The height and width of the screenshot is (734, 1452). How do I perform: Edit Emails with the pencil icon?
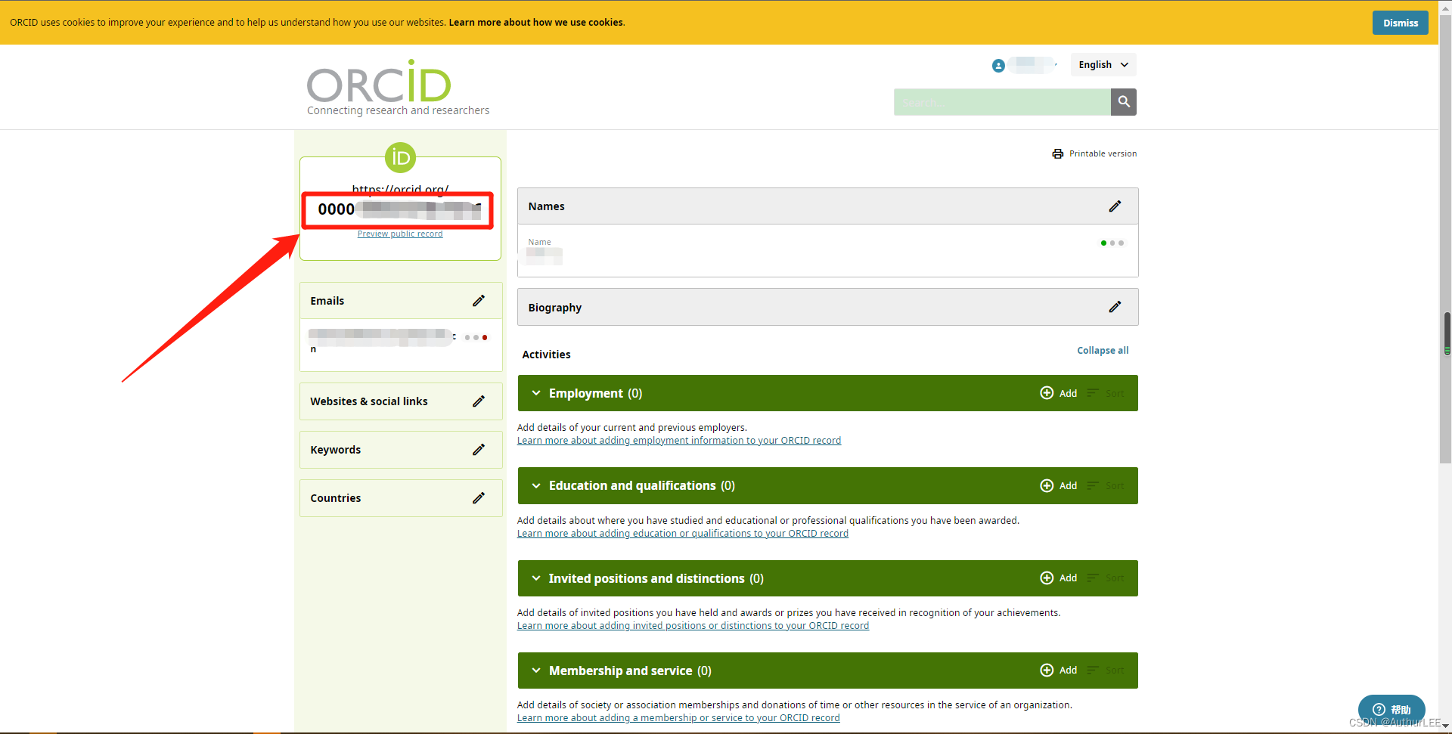click(479, 301)
